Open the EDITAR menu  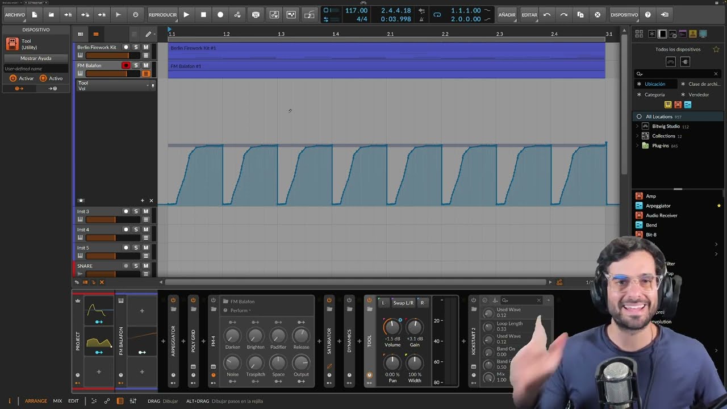529,15
